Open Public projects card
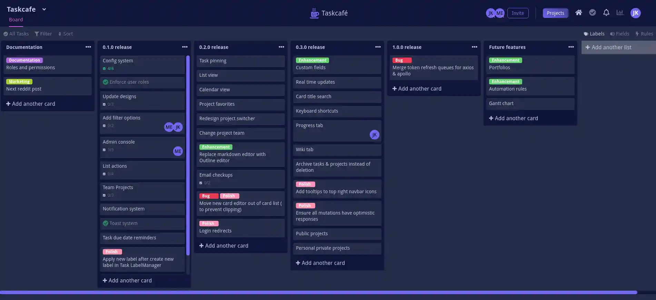 click(x=337, y=234)
